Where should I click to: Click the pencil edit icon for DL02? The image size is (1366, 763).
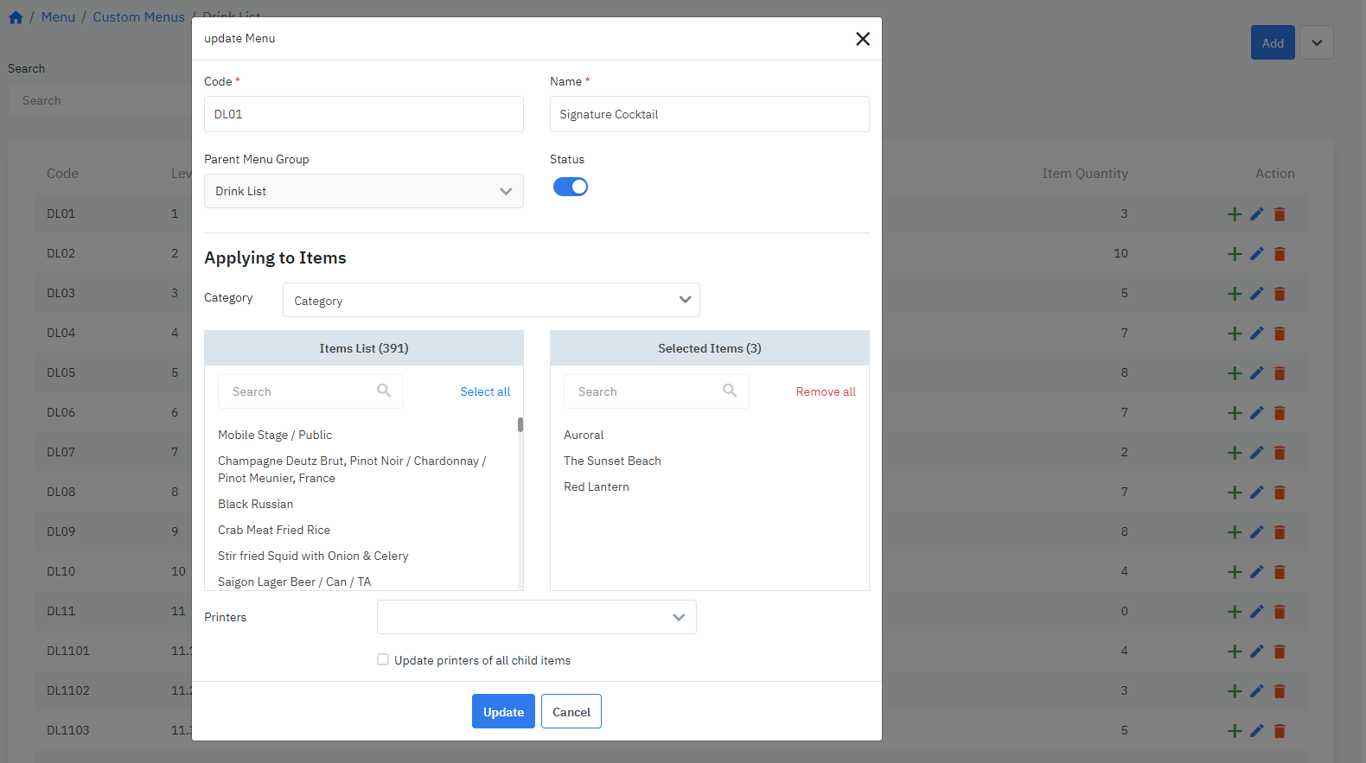(x=1257, y=253)
